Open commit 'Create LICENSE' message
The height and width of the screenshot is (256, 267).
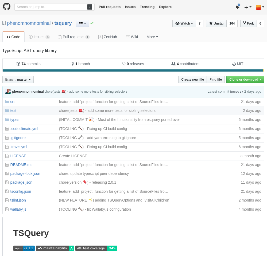click(x=73, y=156)
